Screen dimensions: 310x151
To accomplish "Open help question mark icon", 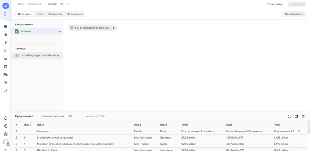I will tap(5, 126).
